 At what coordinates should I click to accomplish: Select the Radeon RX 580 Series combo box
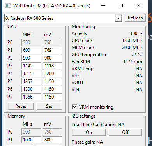click(63, 18)
